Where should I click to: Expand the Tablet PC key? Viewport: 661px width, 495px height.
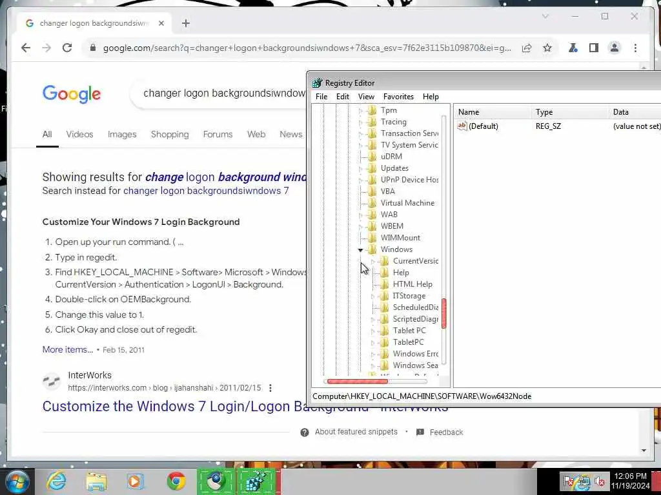[372, 331]
